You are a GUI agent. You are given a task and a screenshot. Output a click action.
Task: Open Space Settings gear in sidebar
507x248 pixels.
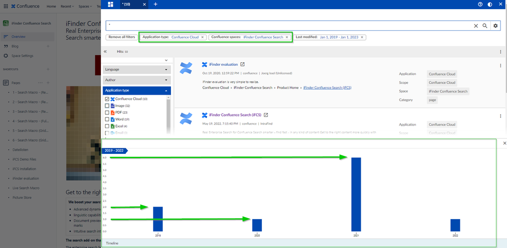coord(6,56)
